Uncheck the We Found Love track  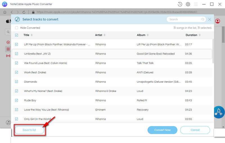click(17, 63)
